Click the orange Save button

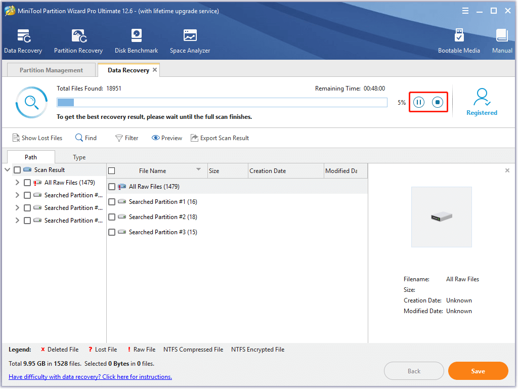point(478,371)
